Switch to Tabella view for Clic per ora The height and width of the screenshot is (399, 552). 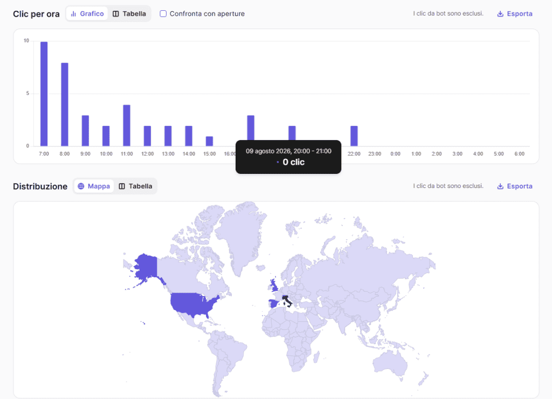[x=129, y=13]
